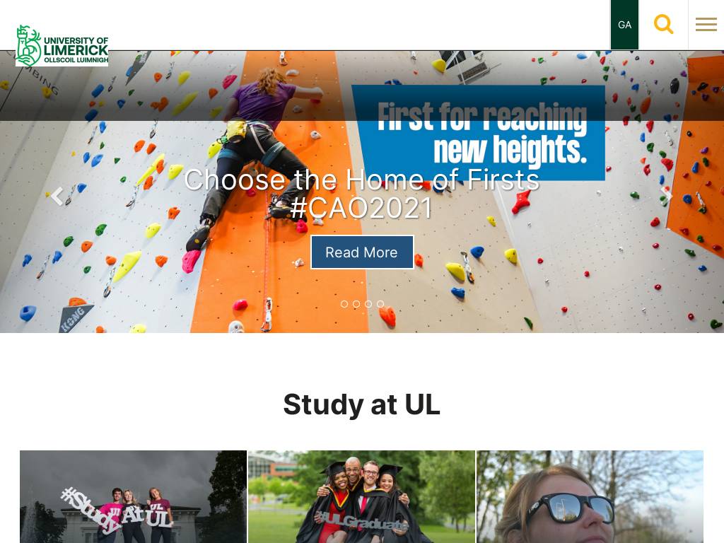Viewport: 724px width, 543px height.
Task: Click the #CAO2021 hashtag text
Action: pyautogui.click(x=361, y=208)
